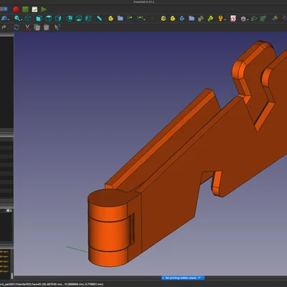This screenshot has height=287, width=287.
Task: Click the green stop macro recording square
Action: (x=25, y=9)
